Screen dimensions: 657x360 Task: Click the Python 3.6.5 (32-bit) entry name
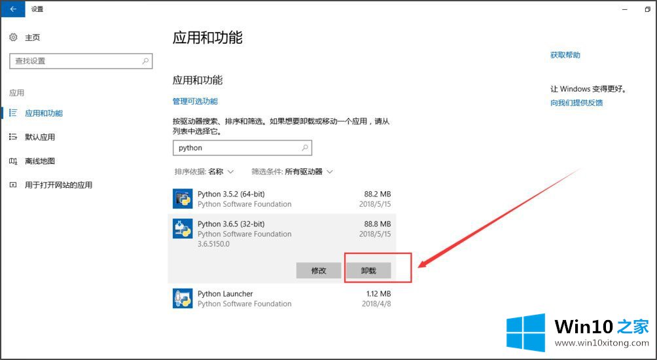coord(231,224)
